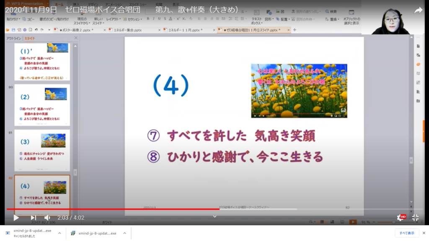Click 書式のコピー/貼り付け format painter

click(54, 19)
